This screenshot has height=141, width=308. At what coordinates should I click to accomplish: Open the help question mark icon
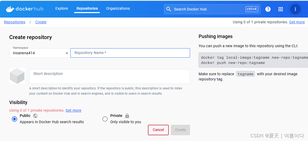[268, 9]
